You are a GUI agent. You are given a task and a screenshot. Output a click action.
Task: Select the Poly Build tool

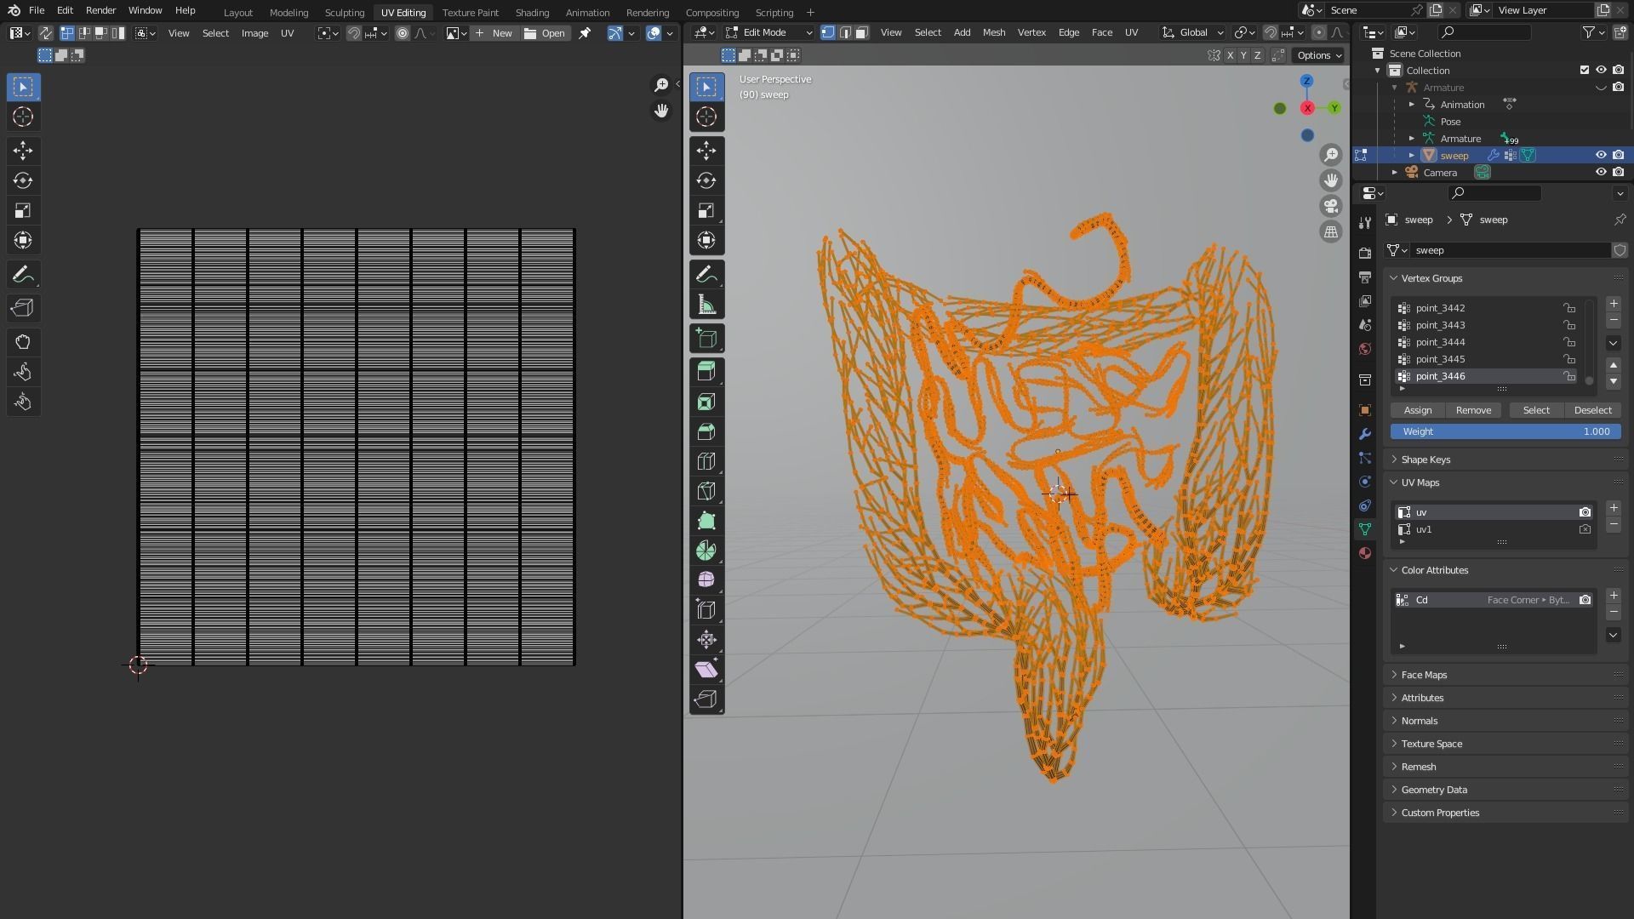tap(706, 521)
